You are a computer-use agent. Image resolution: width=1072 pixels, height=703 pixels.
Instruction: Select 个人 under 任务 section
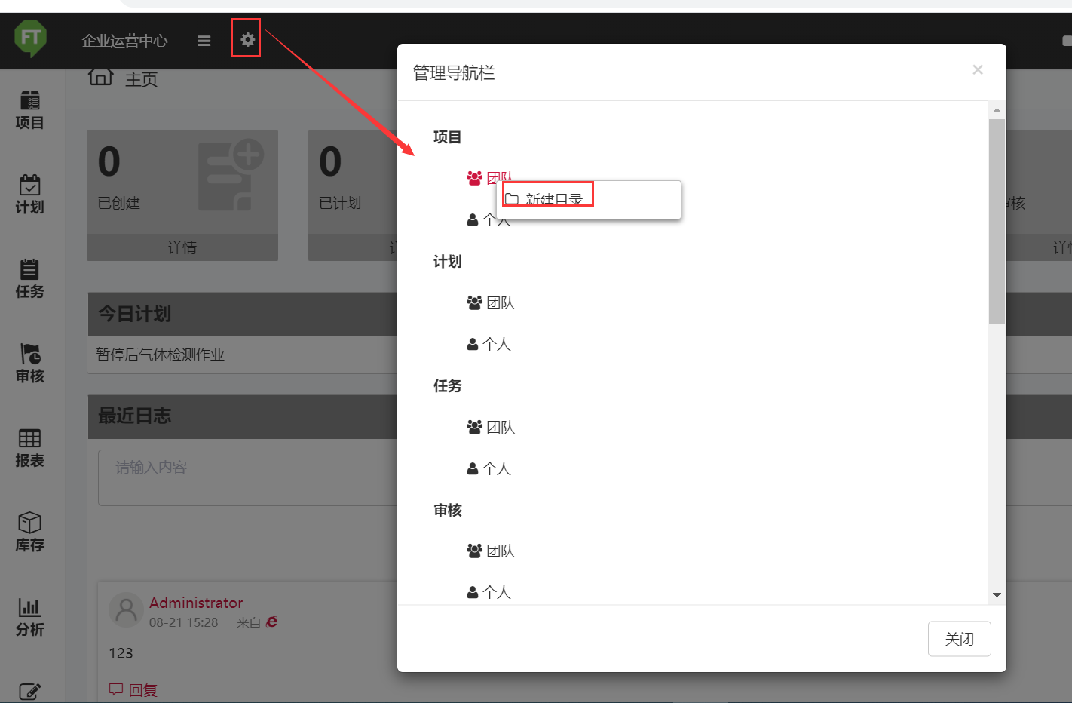[x=490, y=468]
